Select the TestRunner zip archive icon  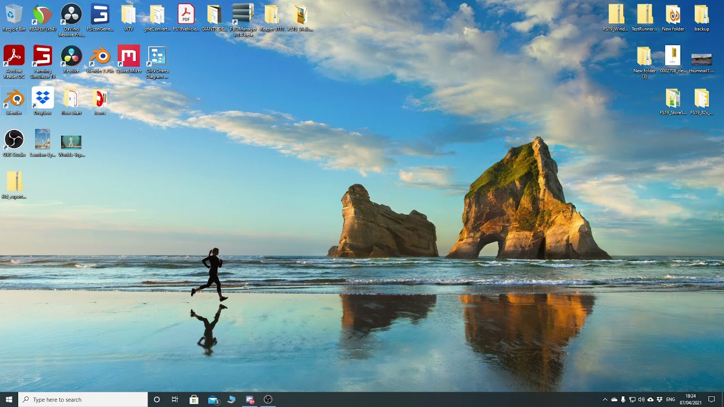644,18
